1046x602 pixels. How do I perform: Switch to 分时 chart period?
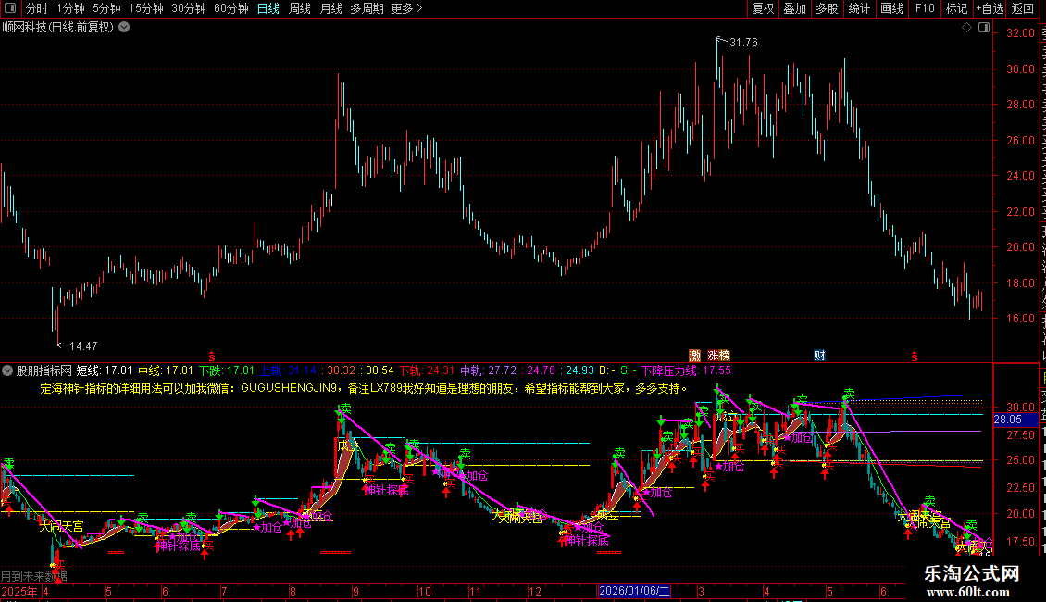tap(37, 8)
